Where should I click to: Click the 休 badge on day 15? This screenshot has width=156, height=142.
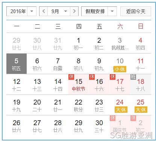coord(71,77)
